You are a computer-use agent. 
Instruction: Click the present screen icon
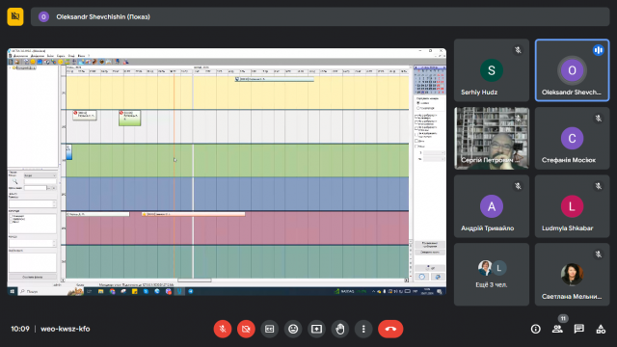[x=317, y=329]
